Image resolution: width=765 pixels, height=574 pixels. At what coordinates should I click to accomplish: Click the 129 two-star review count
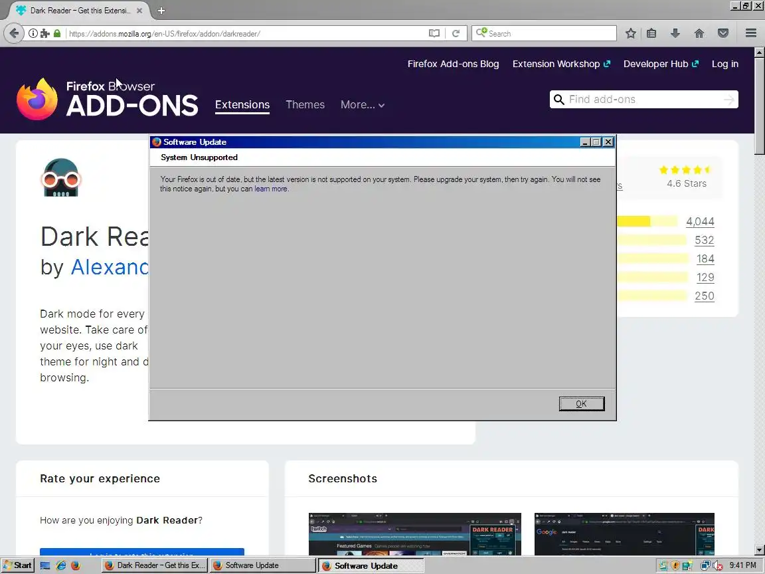705,277
